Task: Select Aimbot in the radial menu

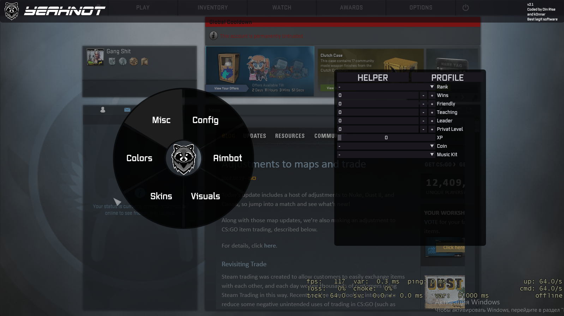Action: click(228, 158)
